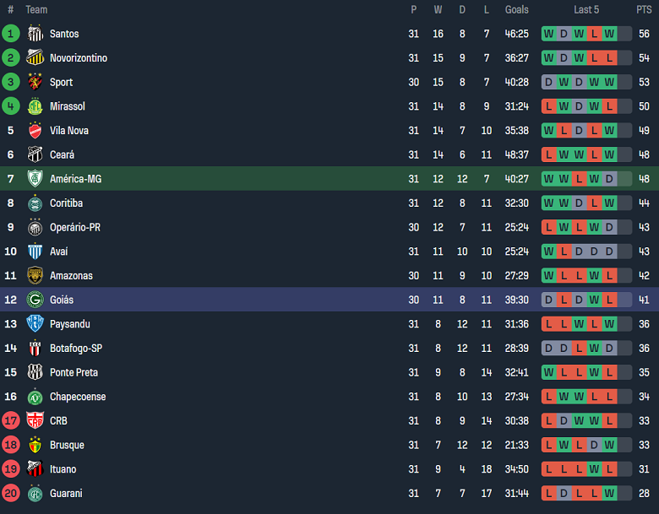Open the Chapecoense team link

click(78, 397)
